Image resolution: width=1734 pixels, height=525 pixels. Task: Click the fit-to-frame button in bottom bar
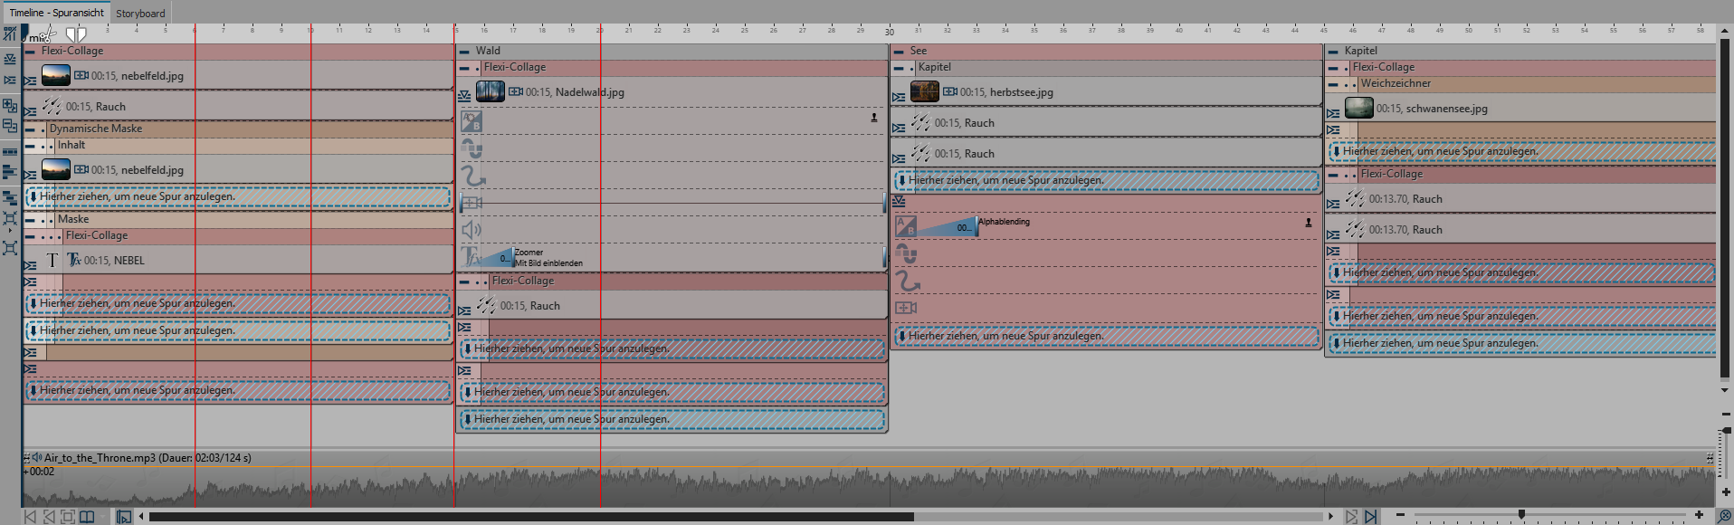click(68, 517)
